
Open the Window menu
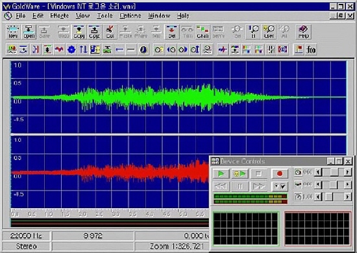(159, 16)
